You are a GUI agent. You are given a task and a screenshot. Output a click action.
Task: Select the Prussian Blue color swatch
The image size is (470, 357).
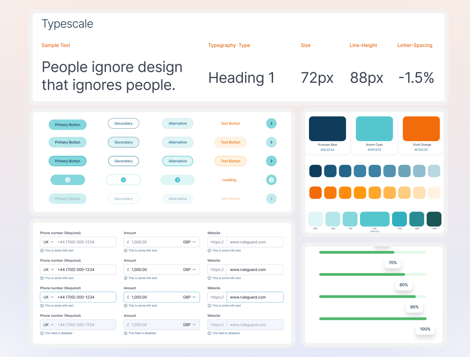(x=328, y=129)
